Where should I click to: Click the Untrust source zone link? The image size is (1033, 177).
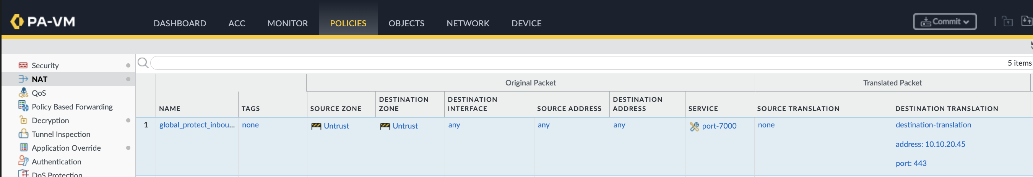pos(336,126)
